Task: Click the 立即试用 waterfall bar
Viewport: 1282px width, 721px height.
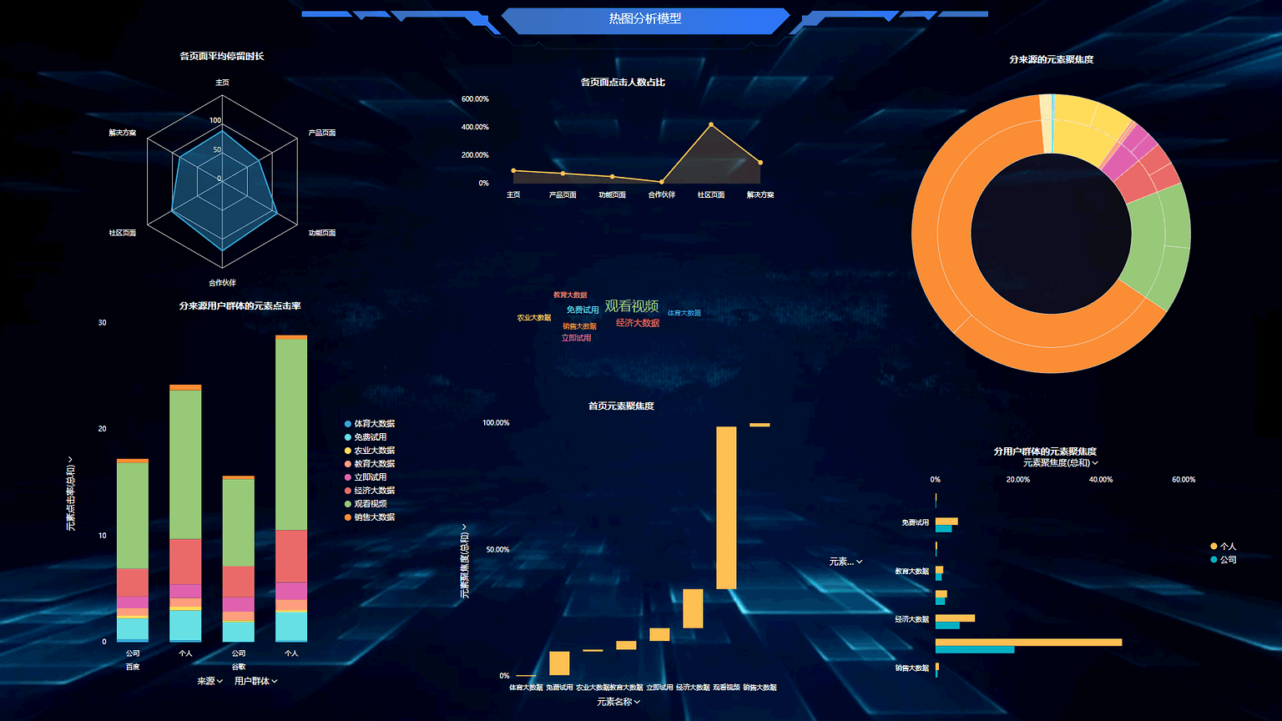Action: 659,634
